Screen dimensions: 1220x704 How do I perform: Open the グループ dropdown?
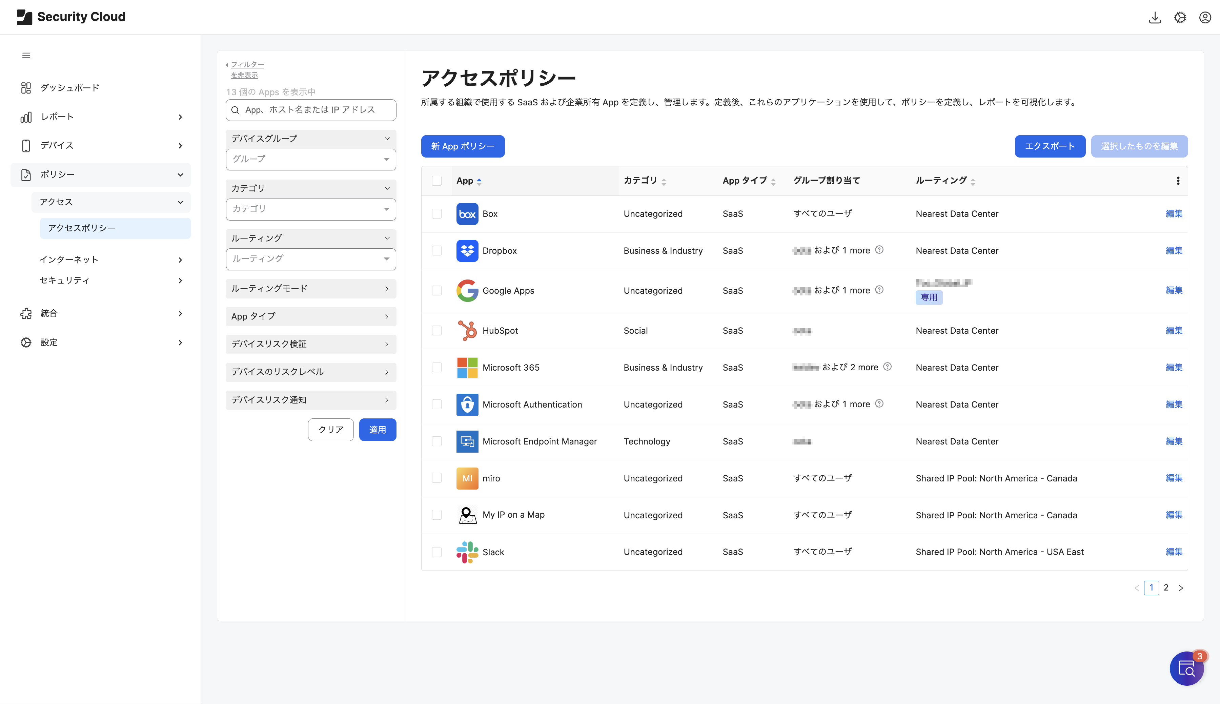(310, 159)
